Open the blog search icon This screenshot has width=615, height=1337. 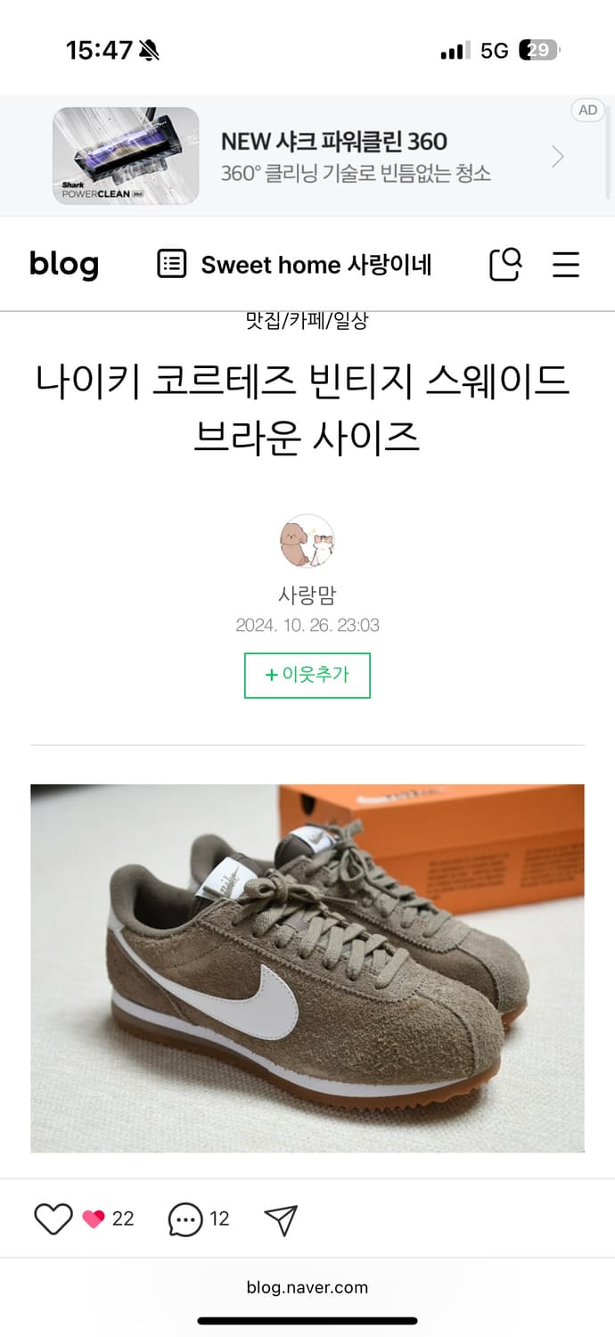505,264
